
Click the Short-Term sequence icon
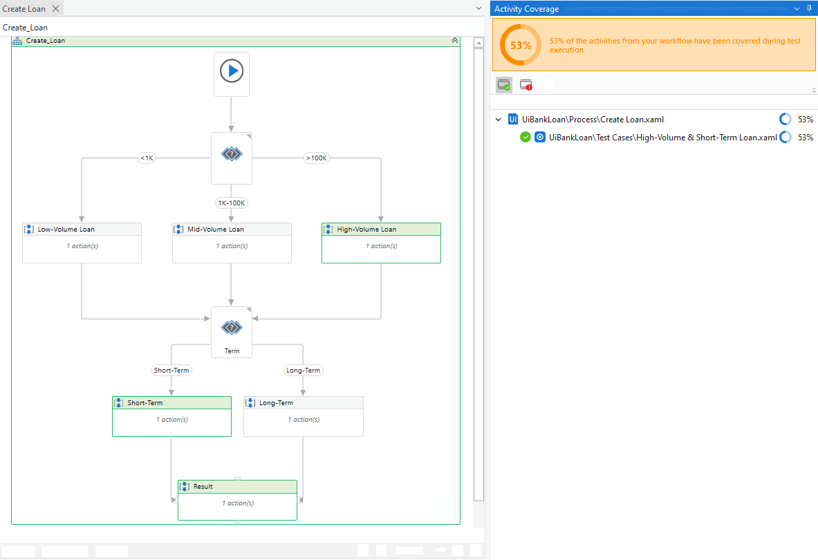[118, 402]
